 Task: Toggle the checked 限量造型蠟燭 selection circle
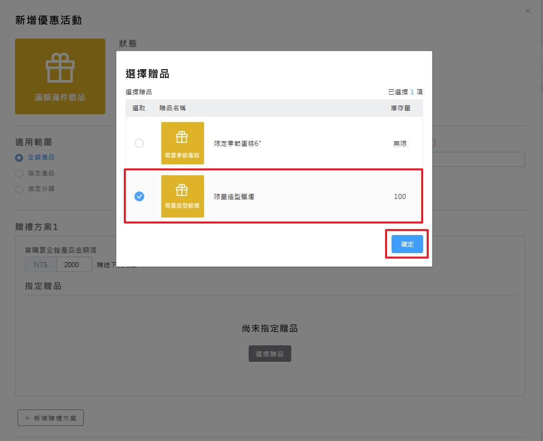(139, 196)
